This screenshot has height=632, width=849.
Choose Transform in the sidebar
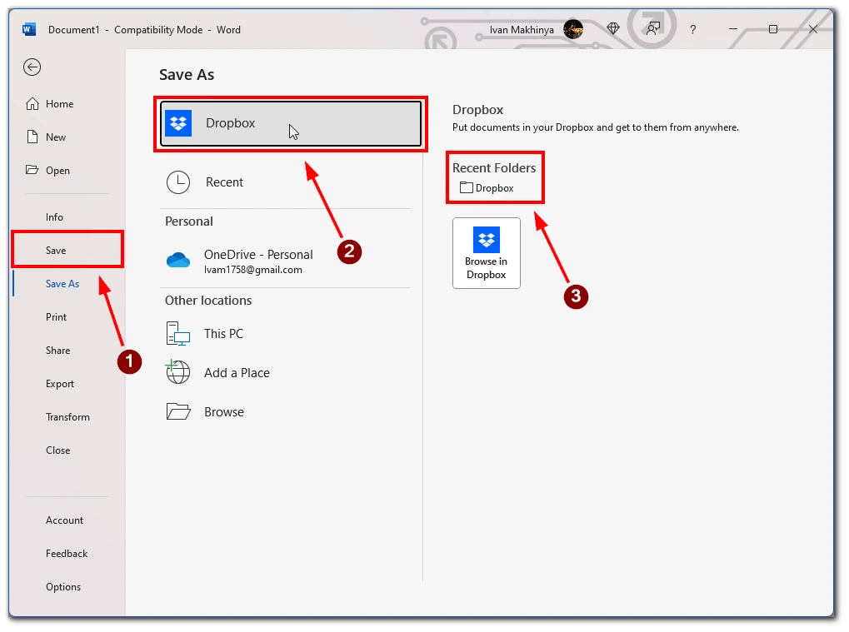[x=67, y=416]
